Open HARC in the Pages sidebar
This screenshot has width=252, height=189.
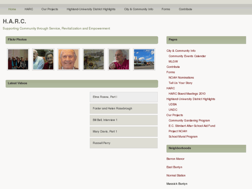tap(171, 88)
